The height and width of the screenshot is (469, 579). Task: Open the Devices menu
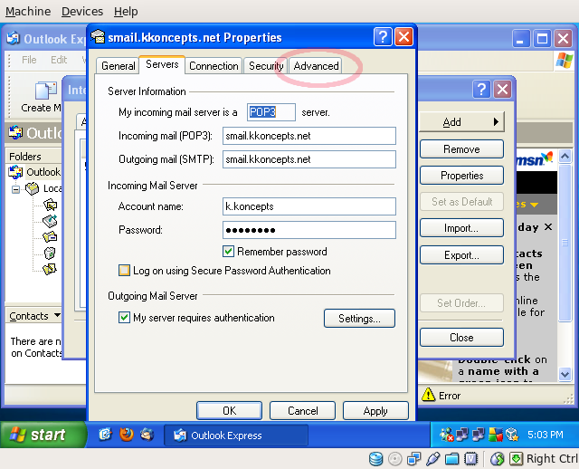(82, 12)
